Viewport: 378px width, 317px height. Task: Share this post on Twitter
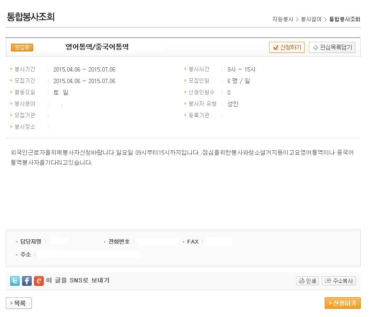point(15,281)
